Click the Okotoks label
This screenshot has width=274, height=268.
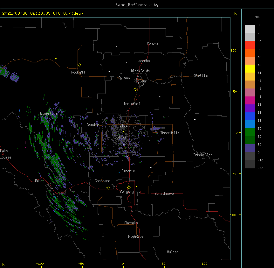[x=131, y=223]
